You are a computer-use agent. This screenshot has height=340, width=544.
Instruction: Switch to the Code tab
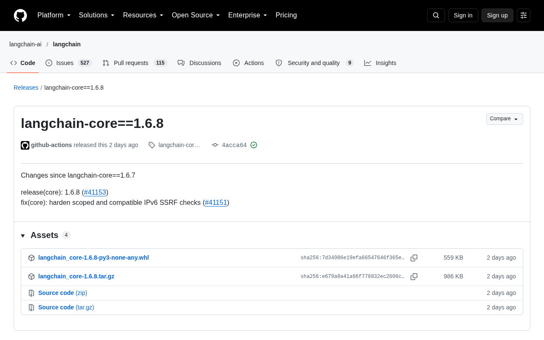[x=23, y=63]
